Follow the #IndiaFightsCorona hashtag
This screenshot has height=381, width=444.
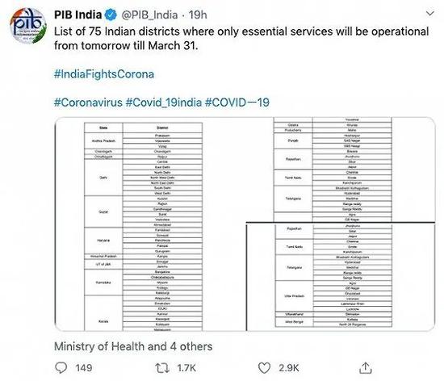pyautogui.click(x=104, y=74)
